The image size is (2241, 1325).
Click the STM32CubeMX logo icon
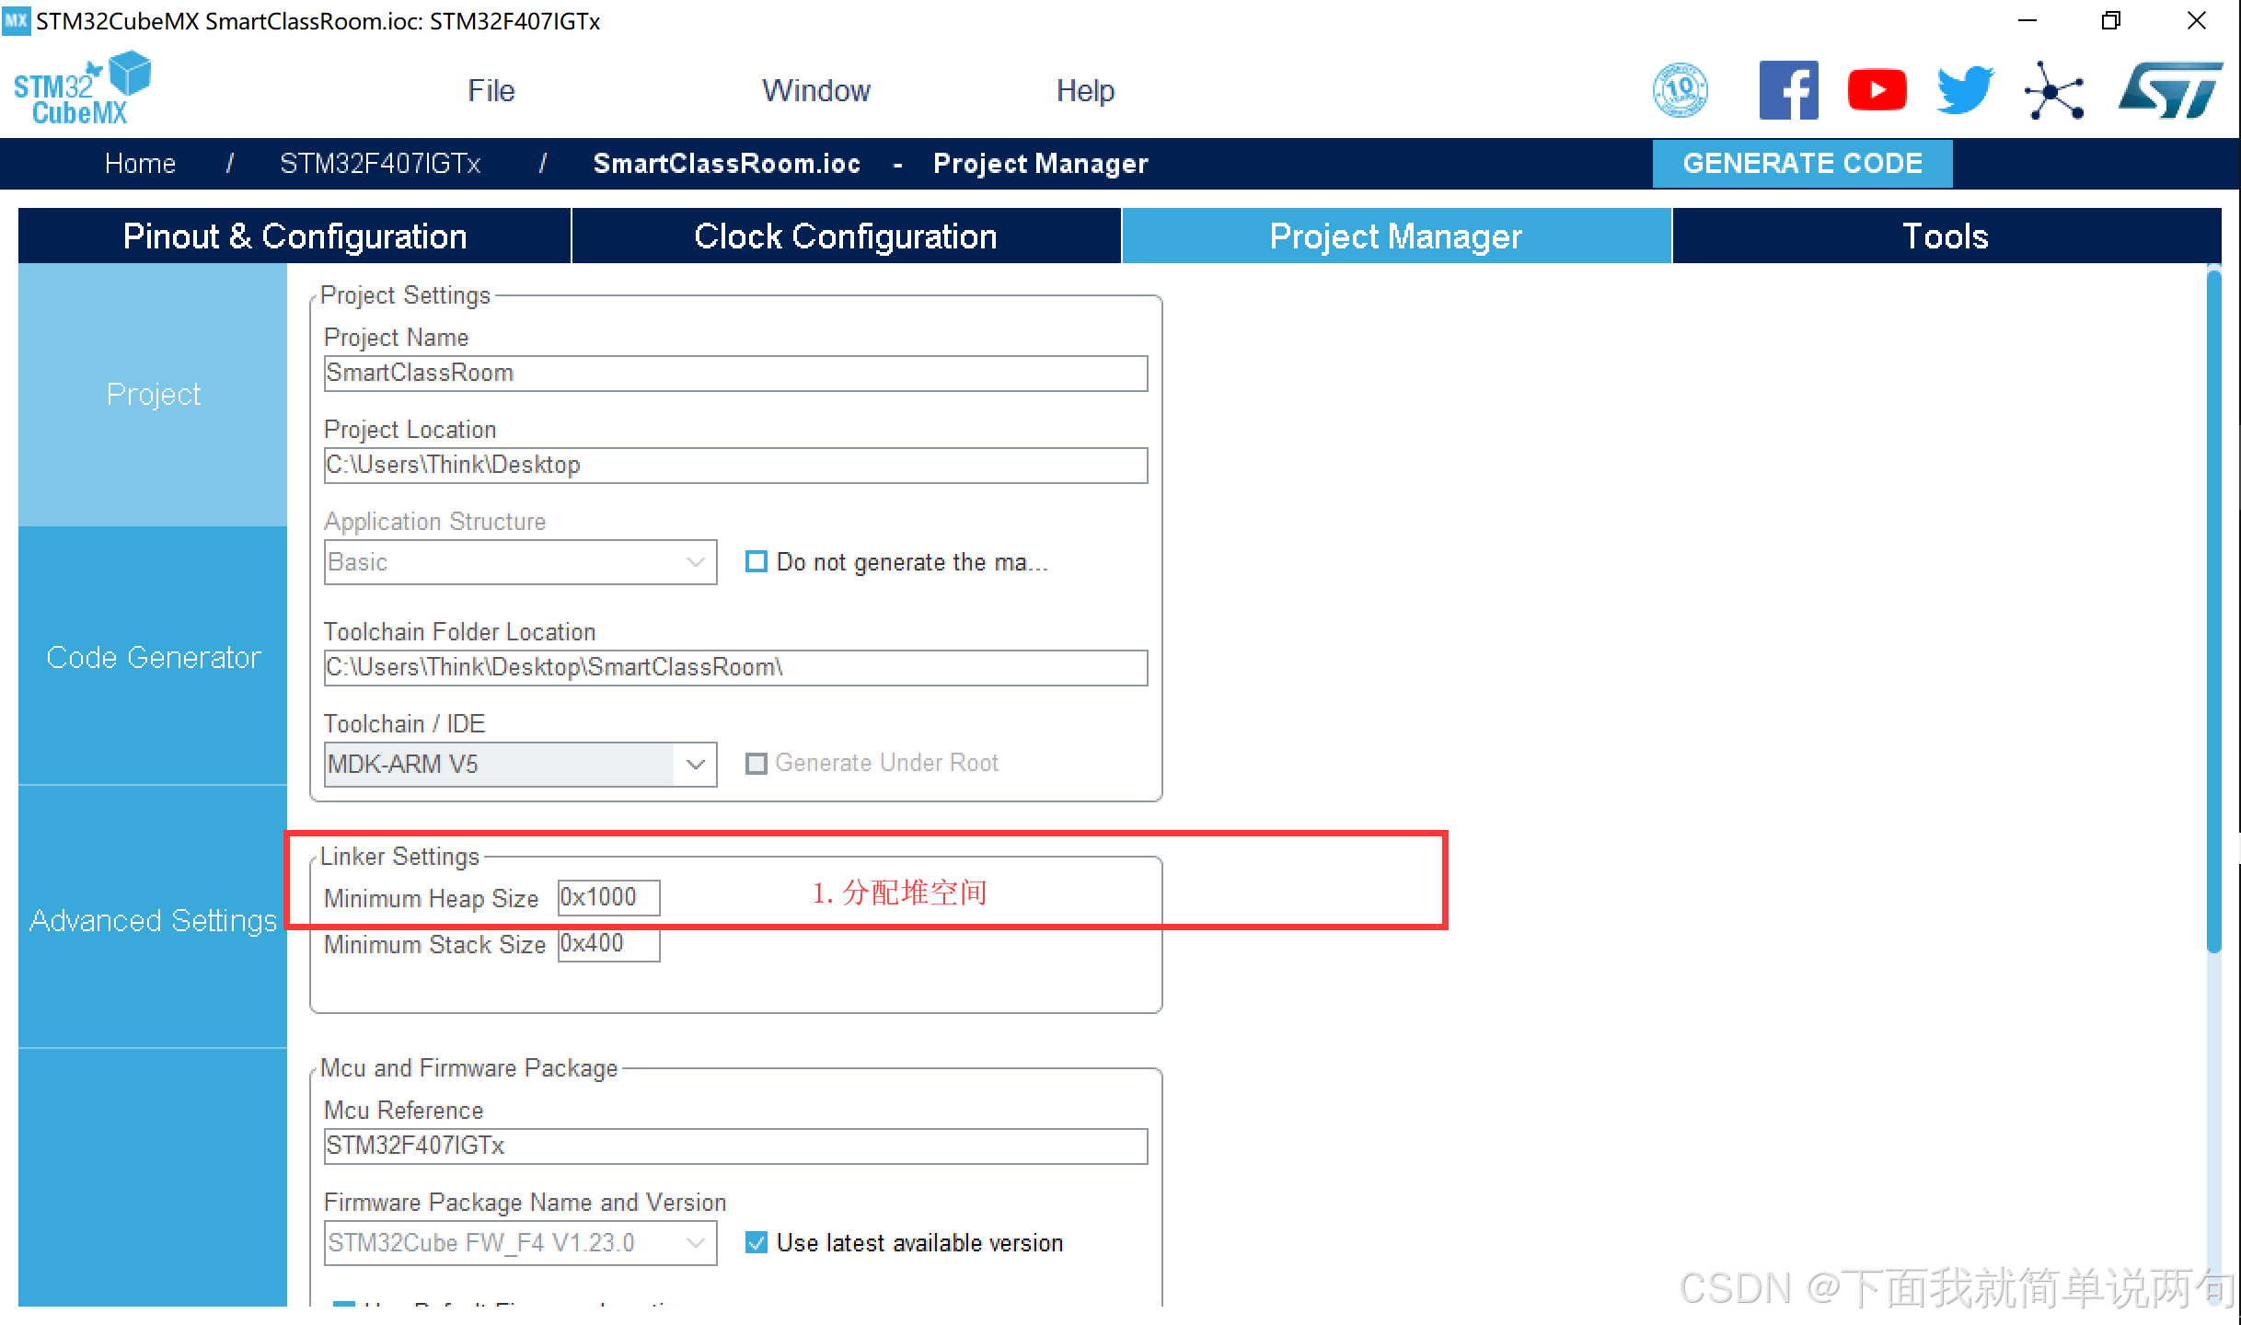pos(82,89)
